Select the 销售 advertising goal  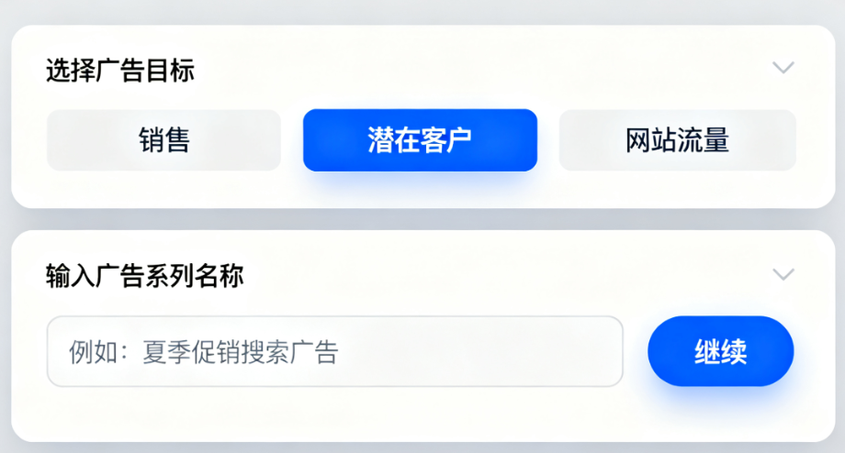click(163, 140)
